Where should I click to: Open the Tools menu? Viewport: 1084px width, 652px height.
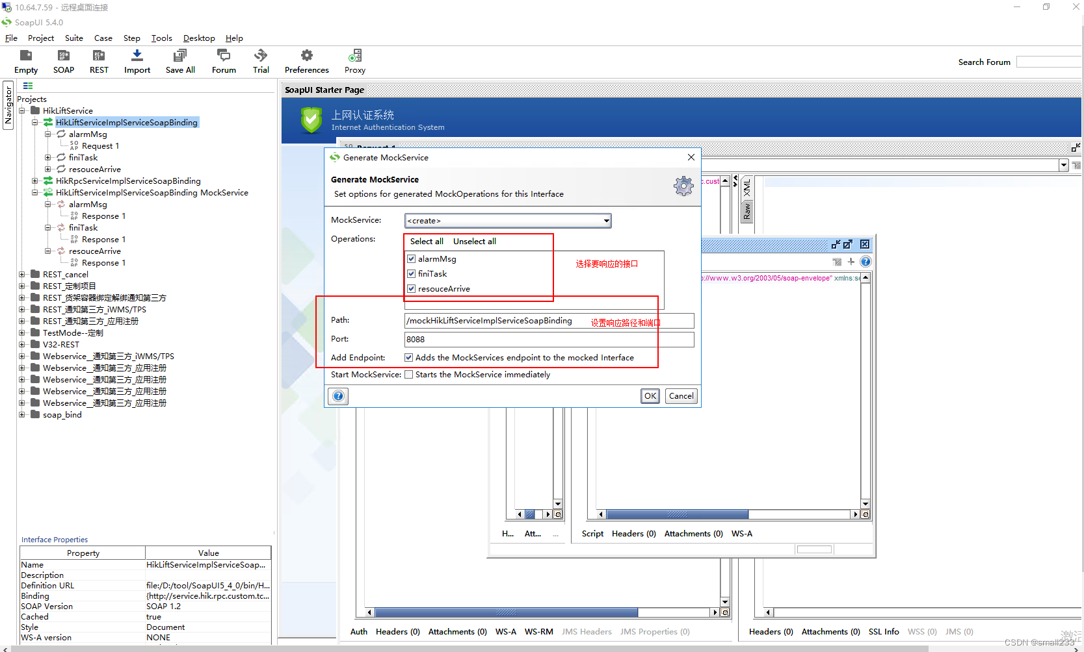tap(162, 38)
